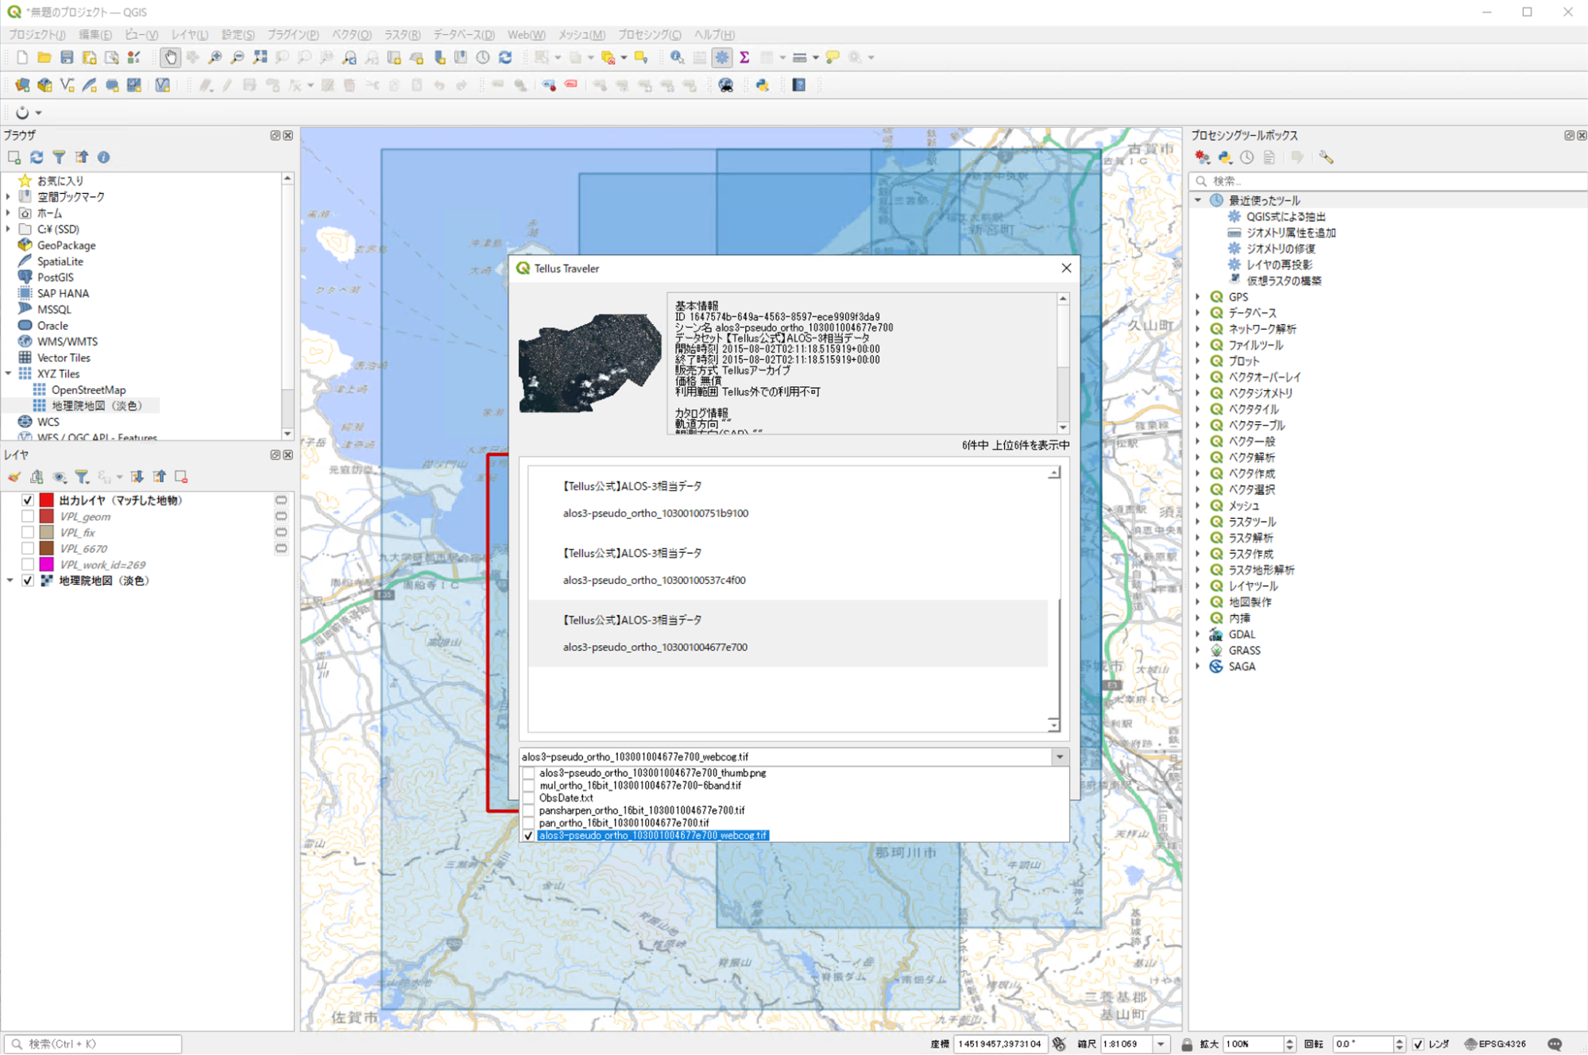Enable the VPL_work_id=269 layer checkbox

[x=28, y=565]
